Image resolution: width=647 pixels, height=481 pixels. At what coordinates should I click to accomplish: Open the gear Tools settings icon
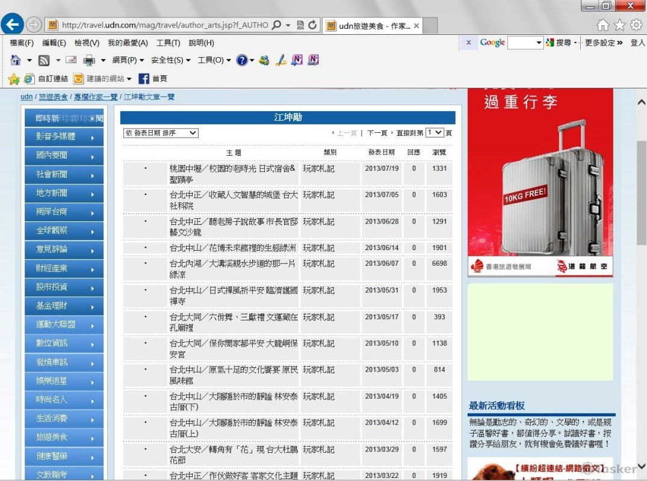click(x=636, y=25)
